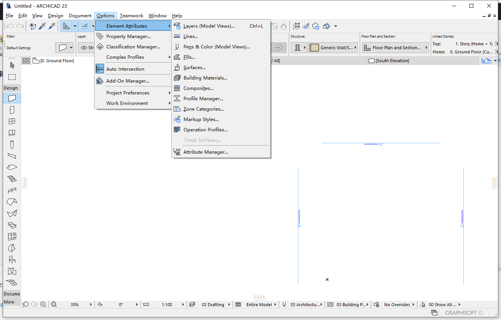Open Attribute Manager... menu entry
Viewport: 501px width, 320px height.
click(221, 152)
